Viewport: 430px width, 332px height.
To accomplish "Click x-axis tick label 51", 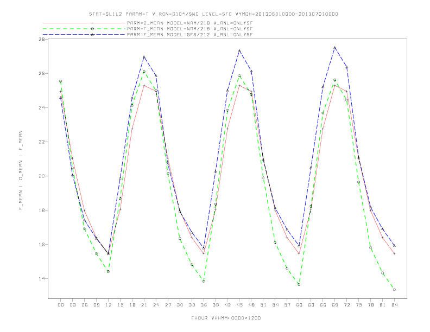I will [x=263, y=305].
